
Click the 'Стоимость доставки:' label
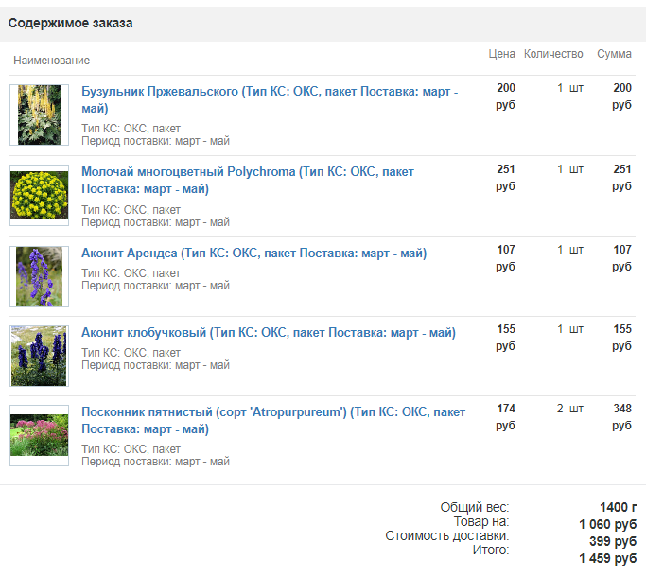(447, 535)
